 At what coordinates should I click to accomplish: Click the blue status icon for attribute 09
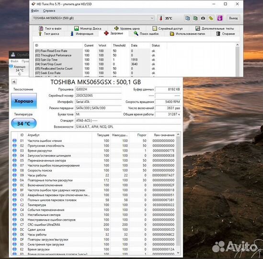(14, 175)
